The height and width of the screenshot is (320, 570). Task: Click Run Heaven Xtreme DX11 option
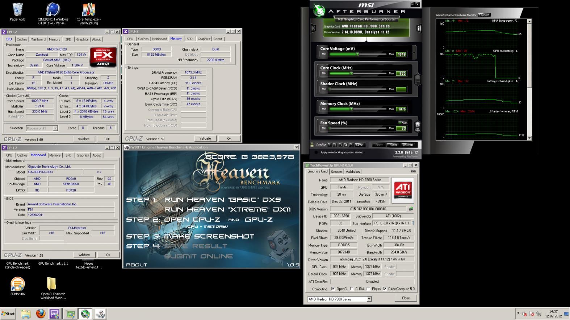pos(227,209)
